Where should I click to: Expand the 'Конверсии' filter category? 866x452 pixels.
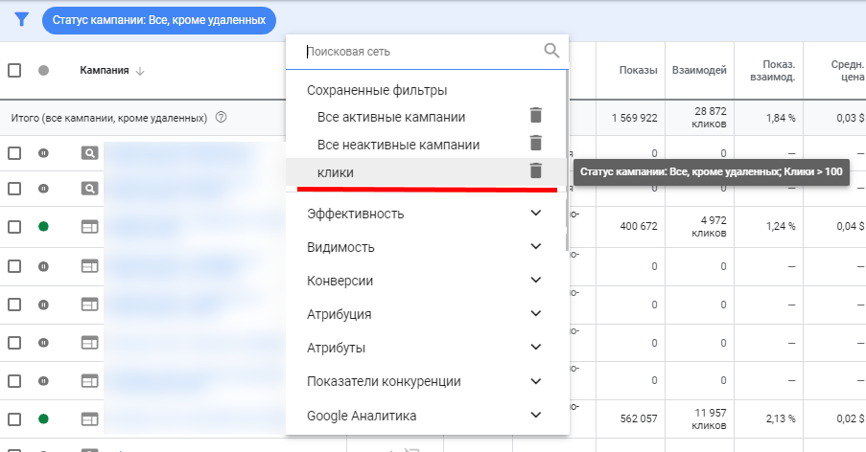pos(535,281)
